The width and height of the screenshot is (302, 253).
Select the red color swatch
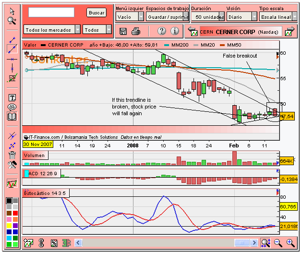(x=15, y=213)
